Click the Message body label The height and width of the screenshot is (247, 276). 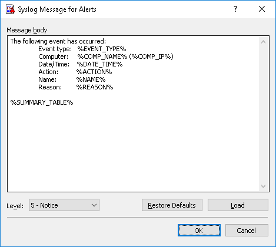coord(27,30)
